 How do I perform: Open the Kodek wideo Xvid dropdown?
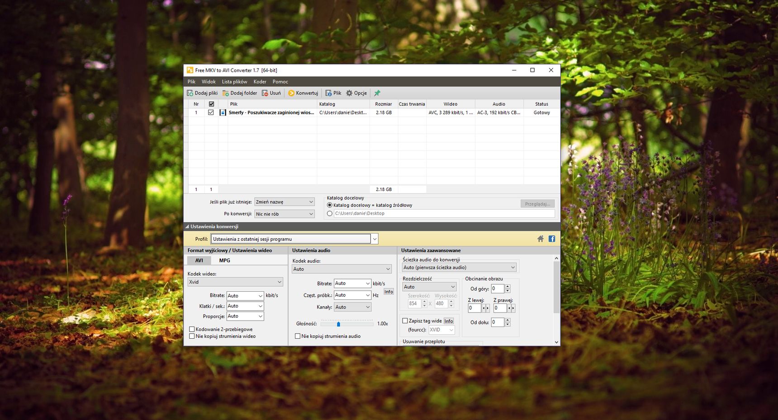(235, 282)
